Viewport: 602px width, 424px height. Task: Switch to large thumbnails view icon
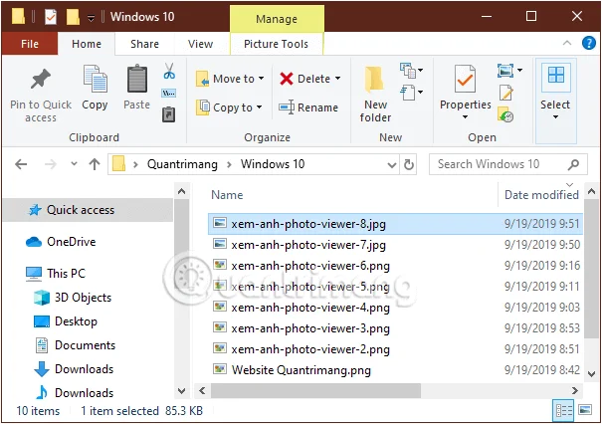585,410
